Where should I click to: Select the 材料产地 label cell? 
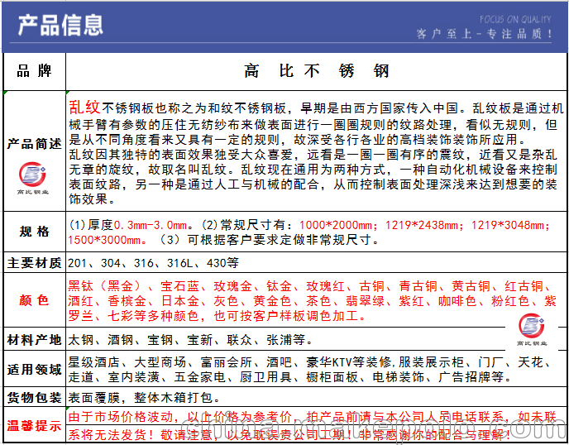[35, 340]
